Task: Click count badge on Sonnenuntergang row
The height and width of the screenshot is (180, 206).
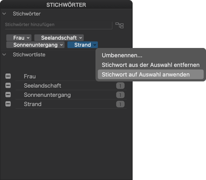Action: tap(120, 95)
